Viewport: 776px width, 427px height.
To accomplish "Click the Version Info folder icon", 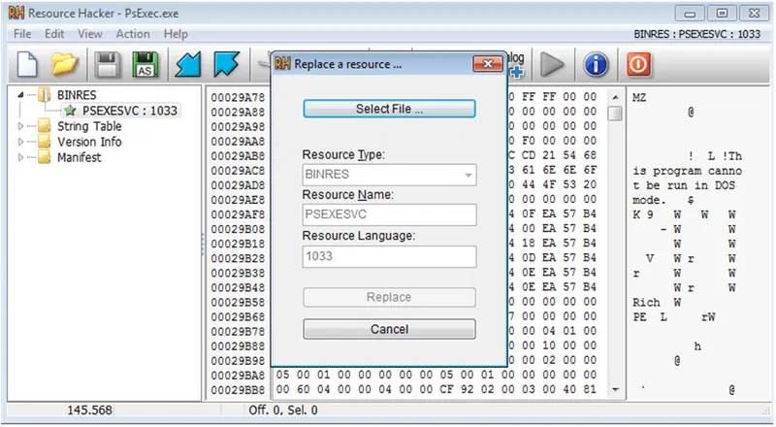I will pyautogui.click(x=45, y=142).
